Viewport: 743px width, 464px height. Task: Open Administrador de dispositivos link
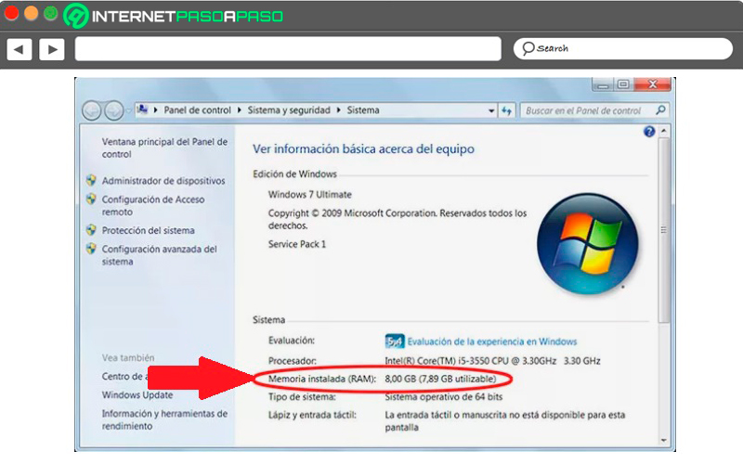pos(163,180)
